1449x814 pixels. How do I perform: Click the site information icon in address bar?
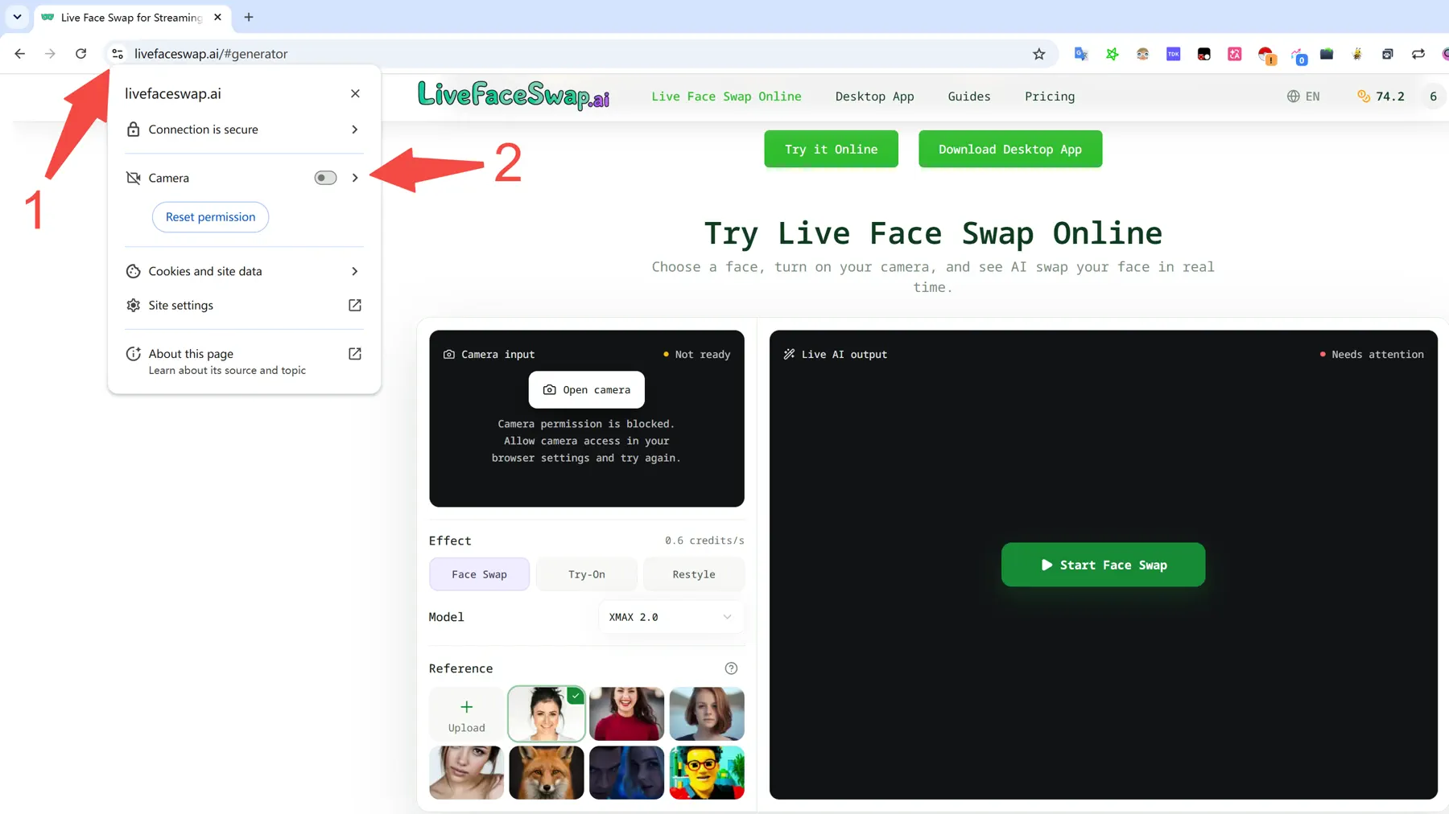click(118, 54)
